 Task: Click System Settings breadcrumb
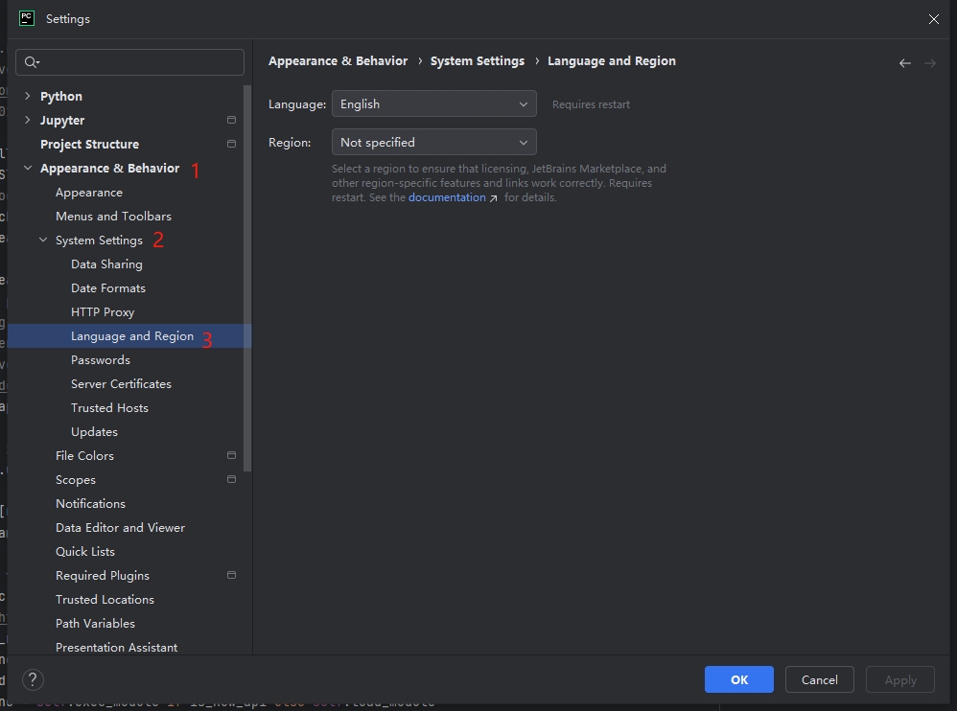point(478,61)
